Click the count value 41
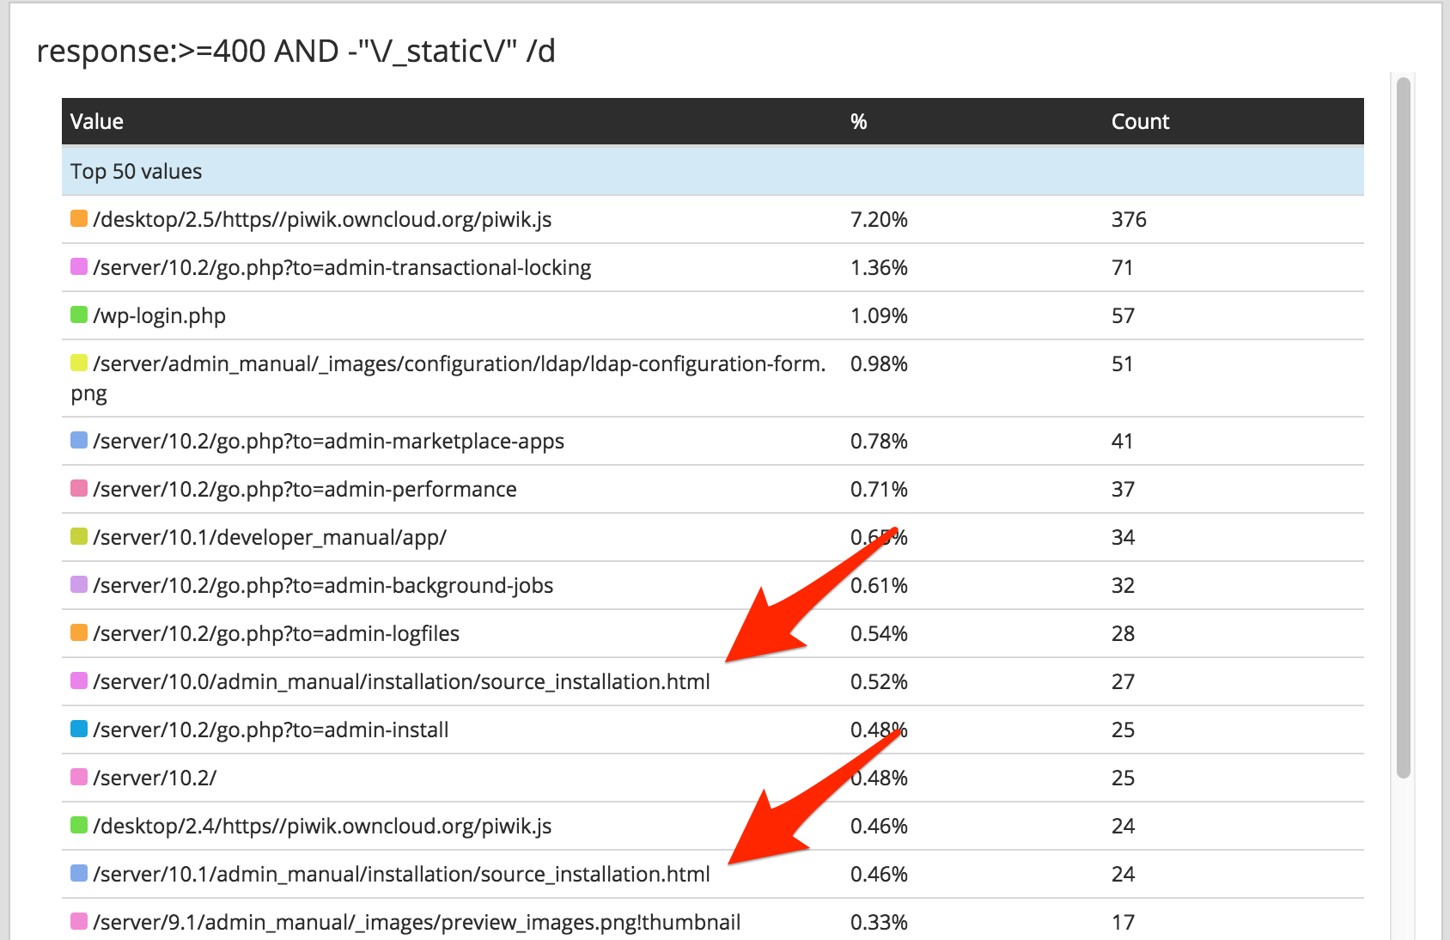The height and width of the screenshot is (940, 1450). (1123, 441)
